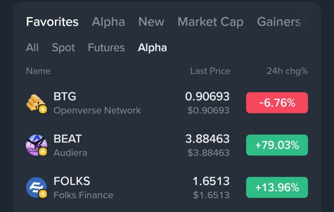The image size is (334, 212).
Task: Open the BEAT Audiera token icon
Action: point(36,145)
